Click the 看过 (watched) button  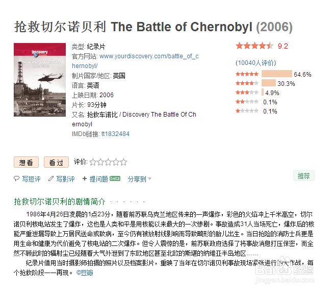[x=56, y=163]
